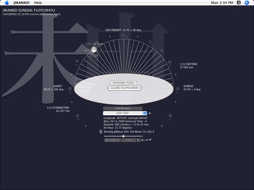Click the CLOSE FUJYOJIHOU button
The image size is (254, 190).
coord(125,88)
